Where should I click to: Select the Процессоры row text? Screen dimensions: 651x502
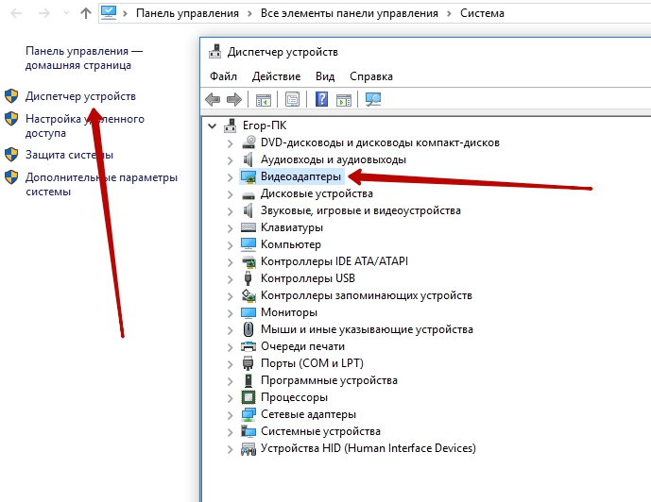coord(294,397)
